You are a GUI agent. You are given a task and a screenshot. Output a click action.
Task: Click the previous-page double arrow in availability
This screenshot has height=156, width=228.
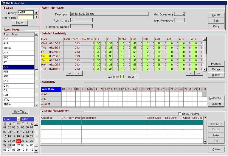pyautogui.click(x=70, y=73)
